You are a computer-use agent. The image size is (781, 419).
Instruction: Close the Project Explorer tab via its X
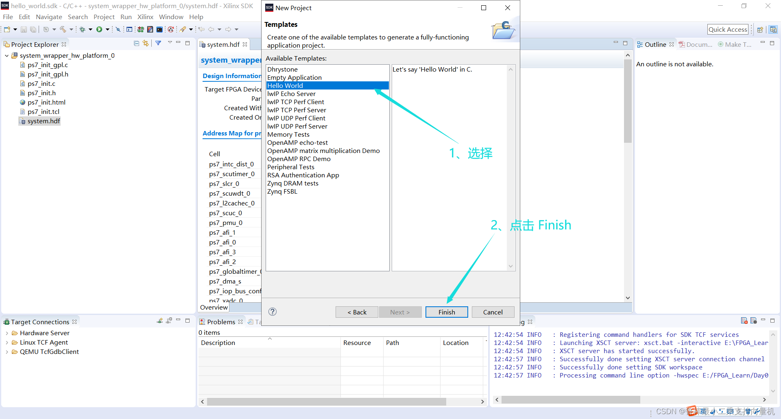click(64, 44)
